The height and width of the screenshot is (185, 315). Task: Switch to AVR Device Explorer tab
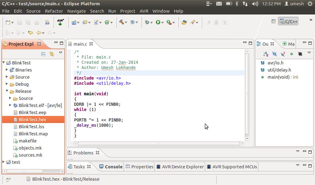click(x=180, y=167)
